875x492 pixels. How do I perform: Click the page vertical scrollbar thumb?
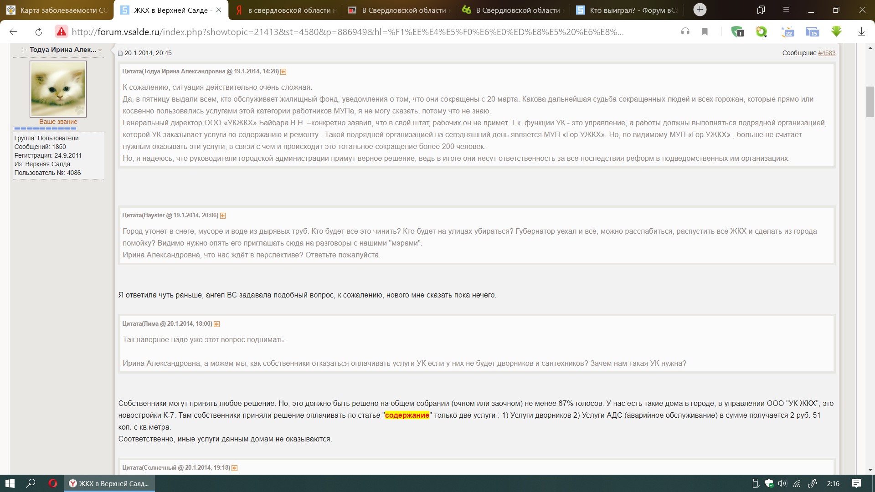click(870, 102)
